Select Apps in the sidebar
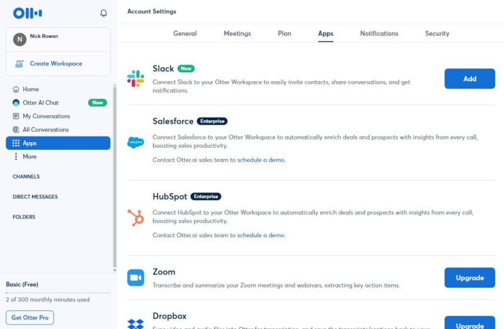 click(x=58, y=143)
